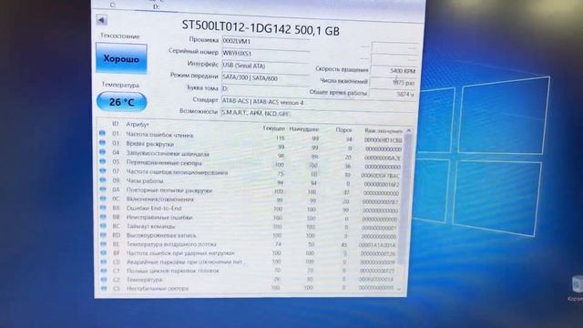Image resolution: width=583 pixels, height=328 pixels.
Task: Click the ID column header
Action: (x=116, y=124)
